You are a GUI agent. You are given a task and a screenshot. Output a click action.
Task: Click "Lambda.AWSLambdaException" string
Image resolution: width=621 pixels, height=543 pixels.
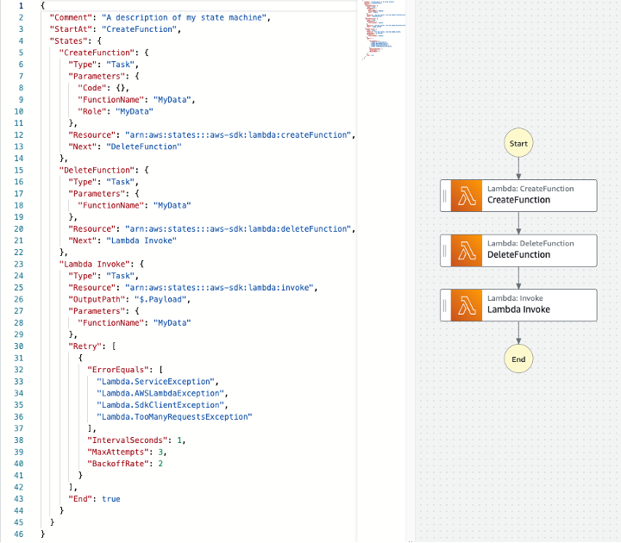click(160, 393)
